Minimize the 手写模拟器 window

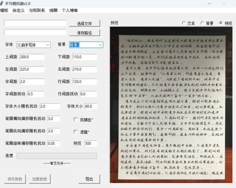coord(210,4)
